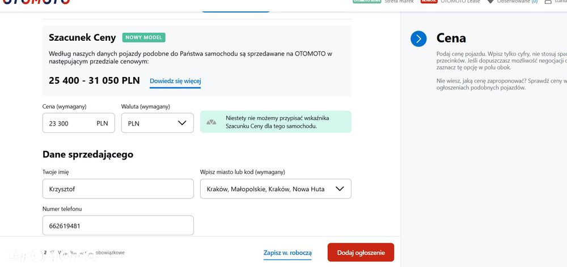Click the Cena heading in the help panel
Screen dimensions: 567x267
coord(451,38)
